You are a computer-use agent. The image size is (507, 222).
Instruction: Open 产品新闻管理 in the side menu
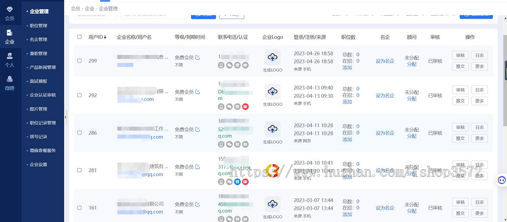tap(43, 67)
